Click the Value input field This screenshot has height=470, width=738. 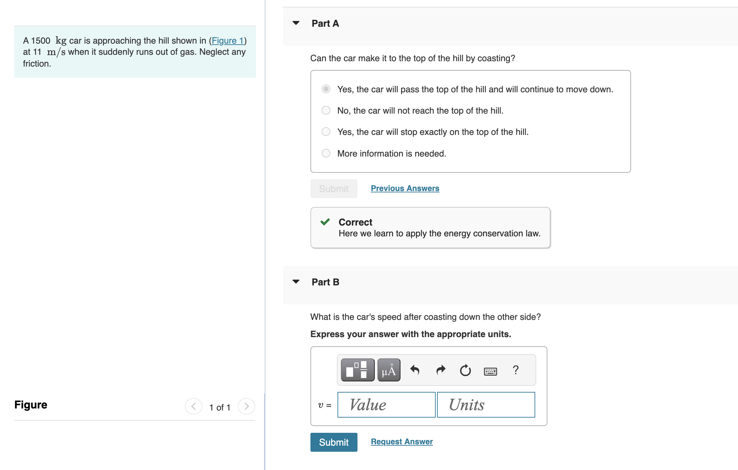(x=386, y=405)
